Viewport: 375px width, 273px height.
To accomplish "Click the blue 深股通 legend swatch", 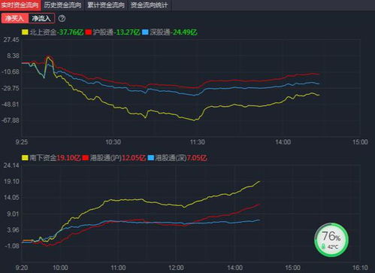I will [x=145, y=32].
